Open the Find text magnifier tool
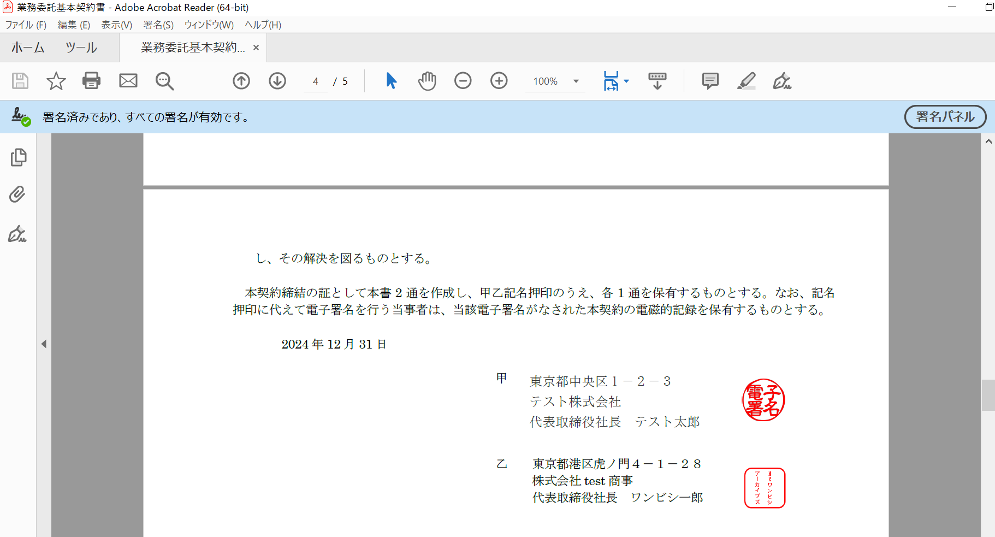The image size is (995, 537). click(164, 81)
